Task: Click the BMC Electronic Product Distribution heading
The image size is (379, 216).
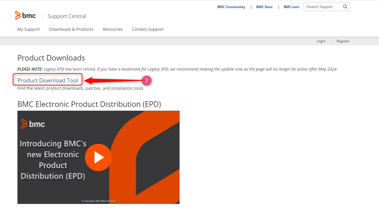Action: point(89,104)
